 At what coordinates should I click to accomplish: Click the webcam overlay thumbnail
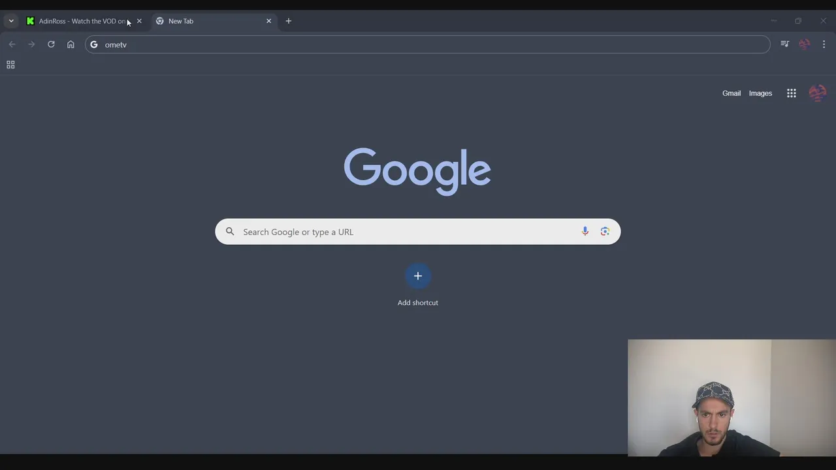[x=731, y=398]
